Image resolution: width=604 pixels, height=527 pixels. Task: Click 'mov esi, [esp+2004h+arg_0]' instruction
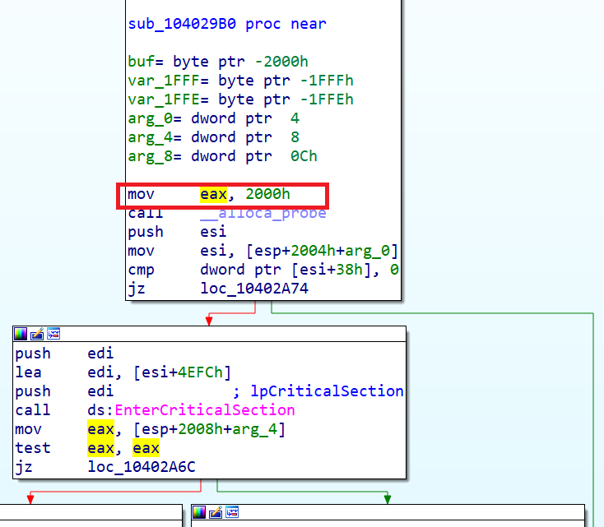coord(263,251)
